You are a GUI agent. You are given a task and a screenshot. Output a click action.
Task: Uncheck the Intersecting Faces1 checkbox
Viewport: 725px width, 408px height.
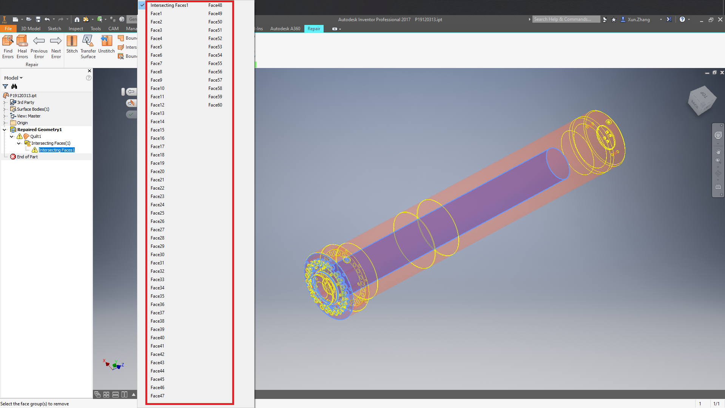pos(142,5)
